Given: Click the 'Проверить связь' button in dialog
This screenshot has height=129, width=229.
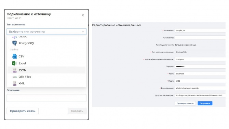Looking at the screenshot, I should [23, 111].
